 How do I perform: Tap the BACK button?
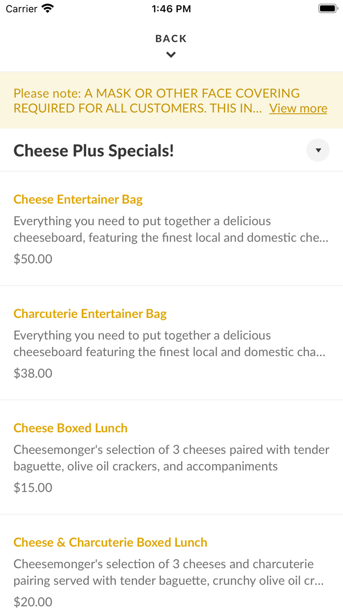click(171, 38)
